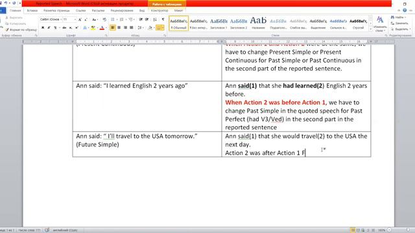Image resolution: width=415 pixels, height=233 pixels.
Task: Decrease the paragraph indent
Action: pyautogui.click(x=141, y=19)
